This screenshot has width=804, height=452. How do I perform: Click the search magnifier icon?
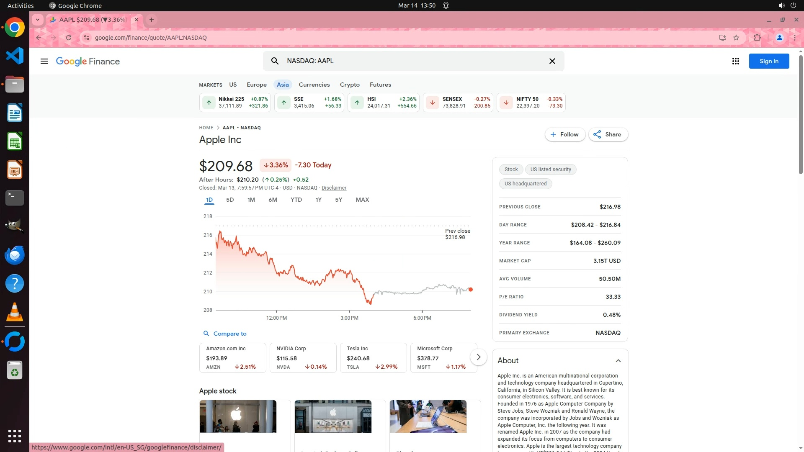tap(275, 61)
